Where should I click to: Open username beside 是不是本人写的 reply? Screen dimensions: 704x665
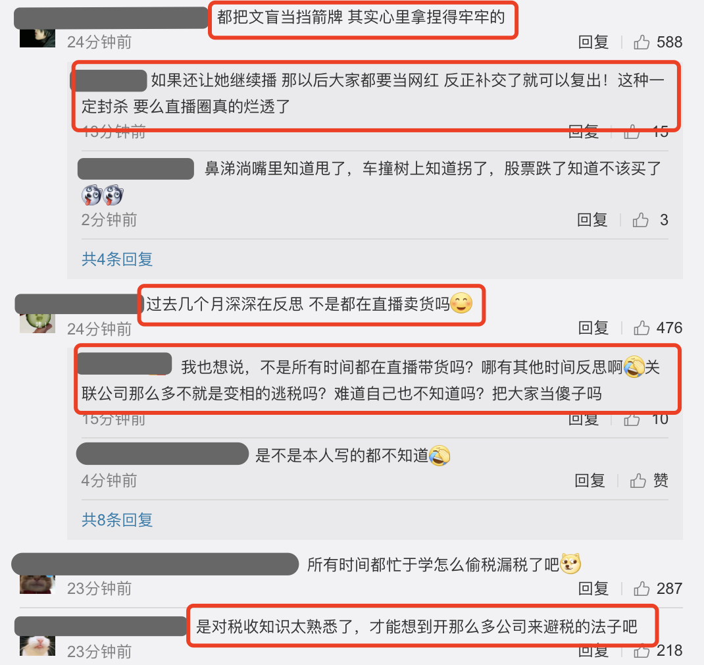(163, 454)
